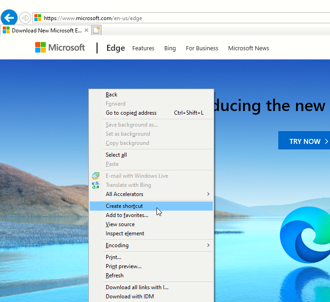Open the For Business link
This screenshot has height=302, width=330.
pyautogui.click(x=202, y=48)
